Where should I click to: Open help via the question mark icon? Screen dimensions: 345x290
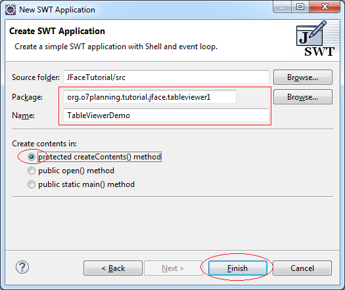(22, 267)
